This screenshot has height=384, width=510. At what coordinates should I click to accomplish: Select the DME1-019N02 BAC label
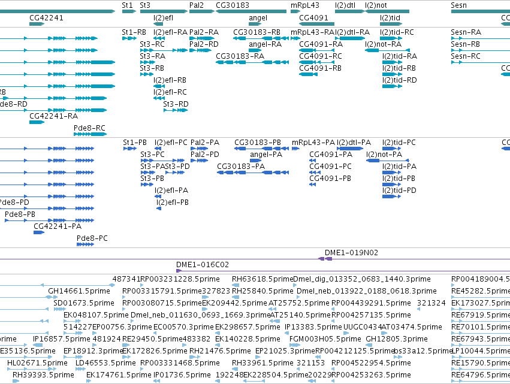pyautogui.click(x=351, y=253)
